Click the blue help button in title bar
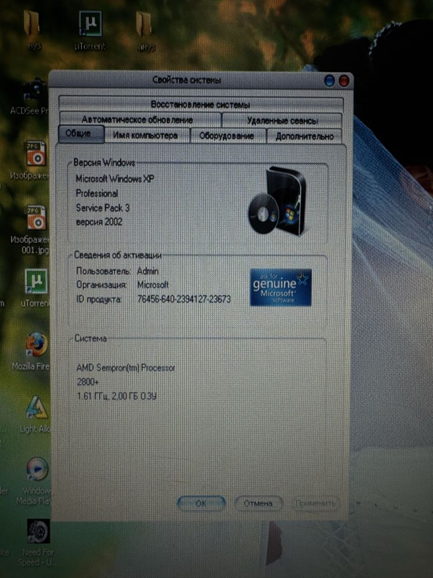433x578 pixels. coord(330,81)
